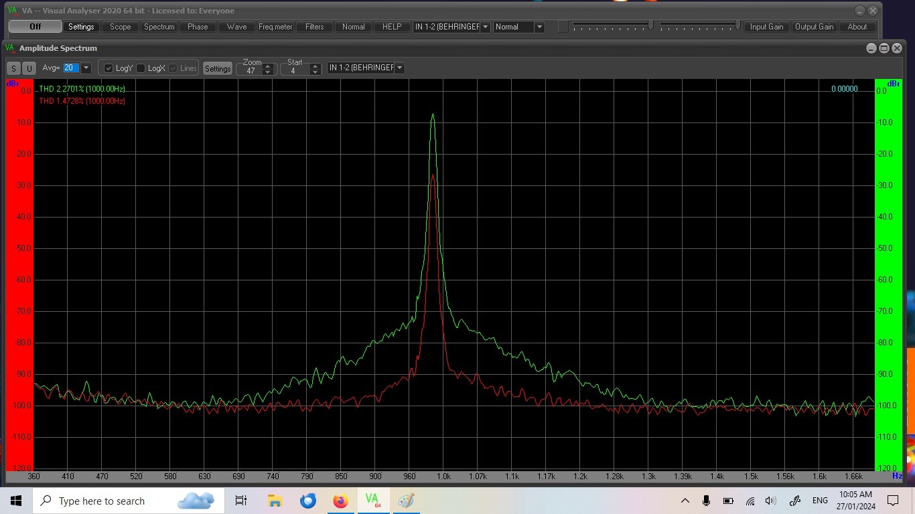Click the 0.00000 value at top right of plot
Image resolution: width=915 pixels, height=514 pixels.
click(x=844, y=89)
